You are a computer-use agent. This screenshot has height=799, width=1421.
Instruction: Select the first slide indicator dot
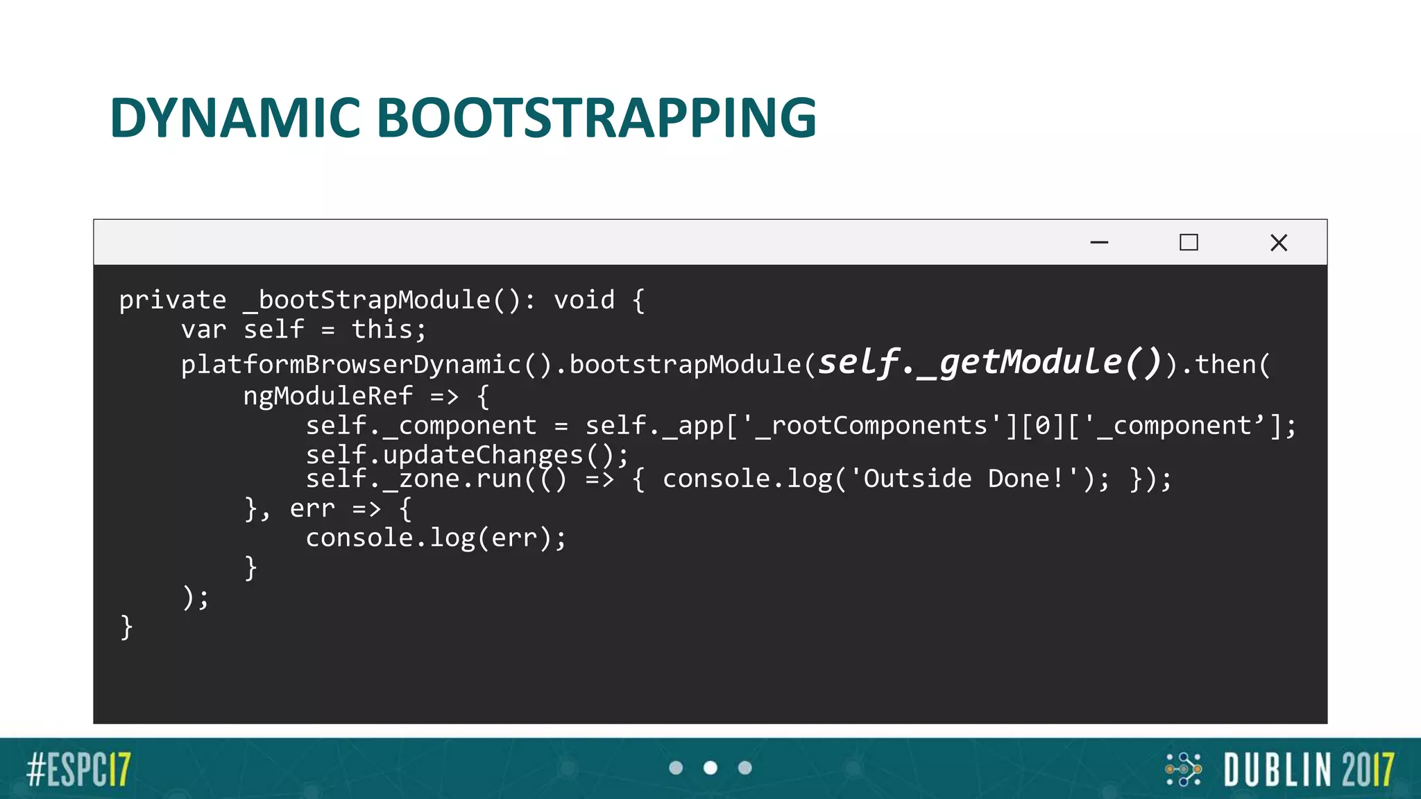click(x=676, y=768)
